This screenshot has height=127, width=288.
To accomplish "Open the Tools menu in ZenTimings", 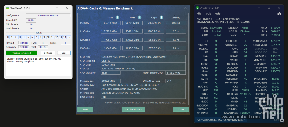I will tap(208, 14).
